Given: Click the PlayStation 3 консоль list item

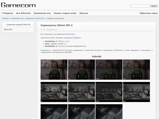Looking at the screenshot, I should click(65, 46).
